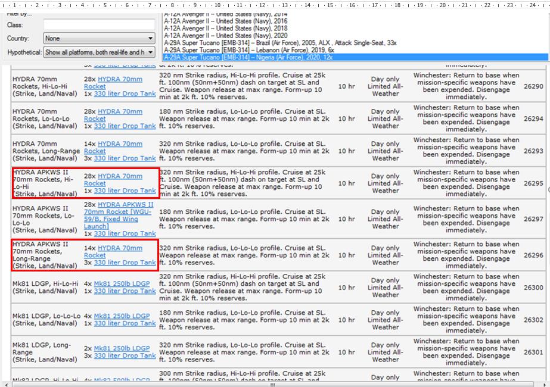Open the Hypothetical platforms dropdown
This screenshot has width=550, height=387.
(99, 52)
